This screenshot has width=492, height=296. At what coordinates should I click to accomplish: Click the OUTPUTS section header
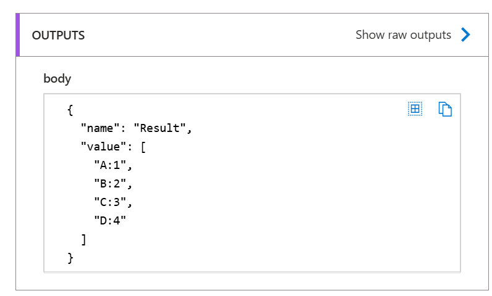(x=59, y=35)
